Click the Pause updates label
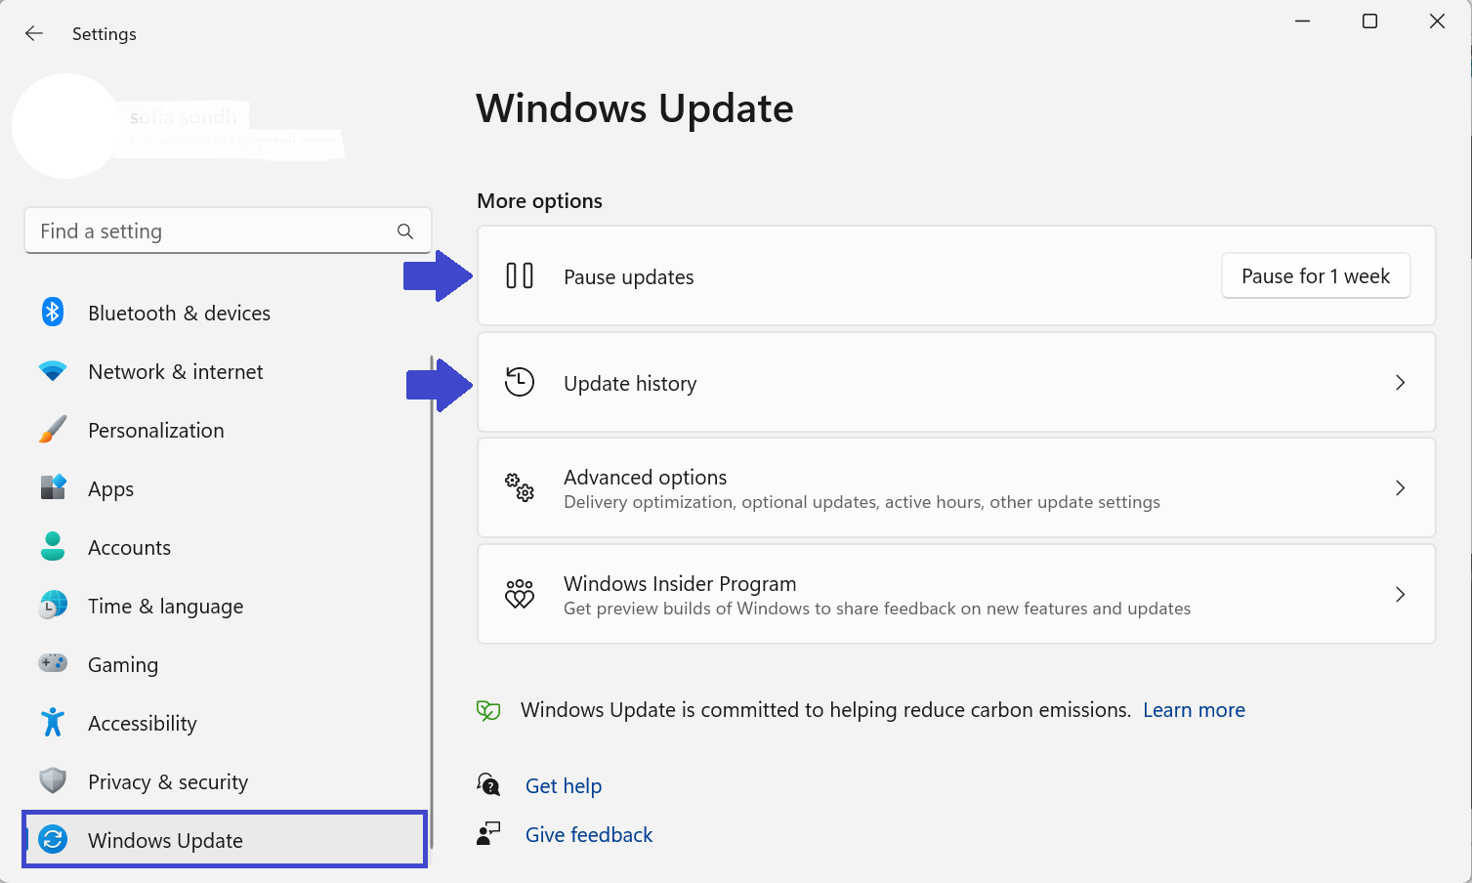Screen dimensions: 1472x883 629,277
